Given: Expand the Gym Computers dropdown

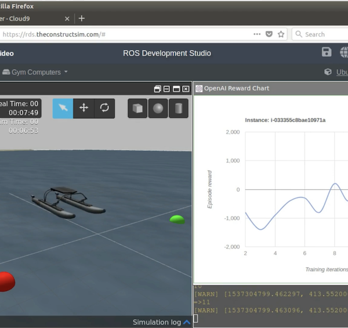Looking at the screenshot, I should click(35, 72).
